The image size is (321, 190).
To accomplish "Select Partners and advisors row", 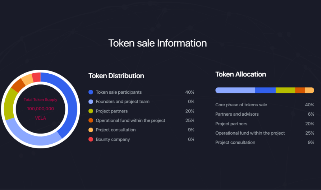I will click(x=265, y=114).
